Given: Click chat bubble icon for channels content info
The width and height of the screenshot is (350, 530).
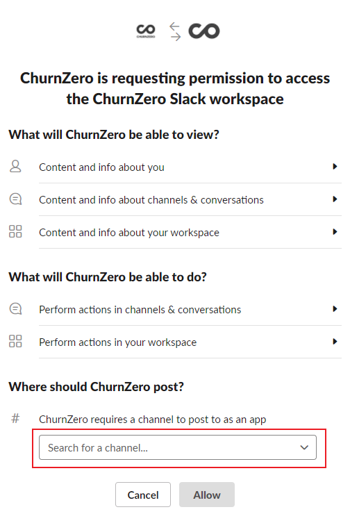Looking at the screenshot, I should pos(15,199).
